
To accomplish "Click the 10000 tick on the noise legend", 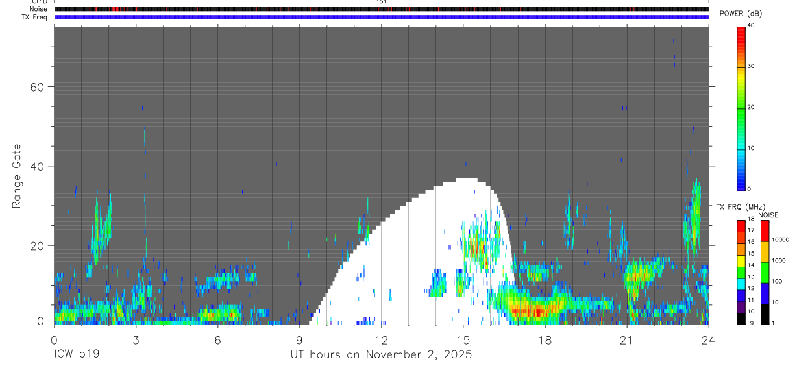I will [x=780, y=239].
